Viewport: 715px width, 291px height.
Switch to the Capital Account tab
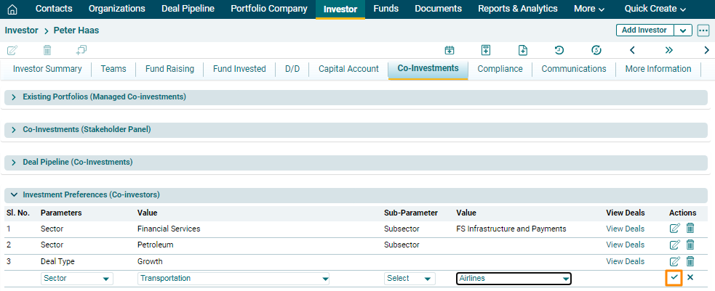point(348,69)
